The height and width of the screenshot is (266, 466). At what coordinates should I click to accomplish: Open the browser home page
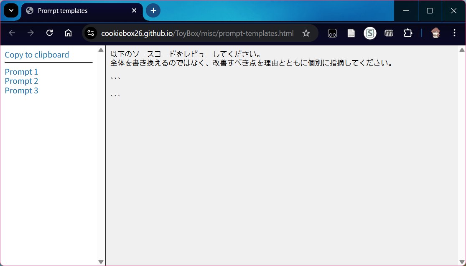(69, 33)
